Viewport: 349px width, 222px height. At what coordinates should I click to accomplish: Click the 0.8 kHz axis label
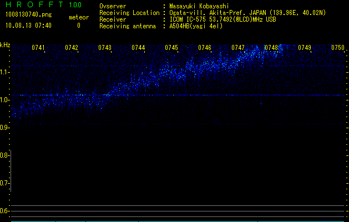(x=4, y=155)
